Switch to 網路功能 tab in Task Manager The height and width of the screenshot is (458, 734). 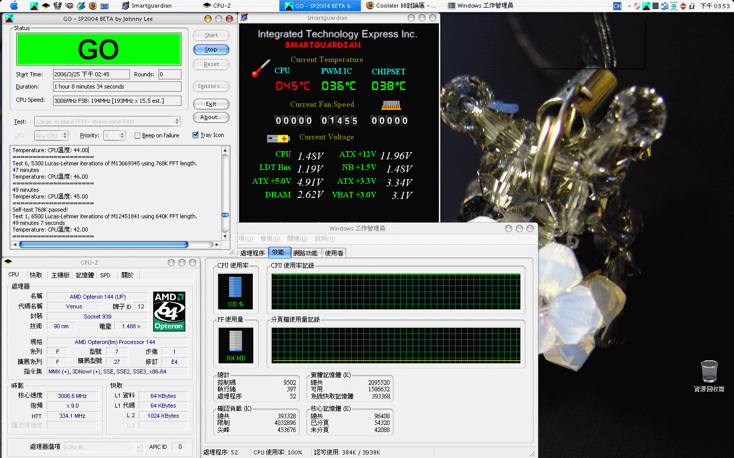coord(305,253)
